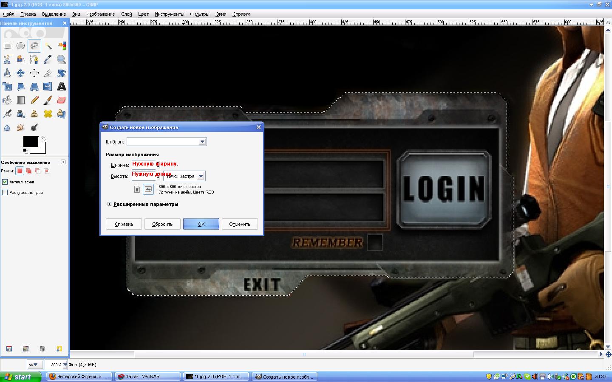Swap foreground and background colors
The image size is (612, 382).
pyautogui.click(x=43, y=138)
